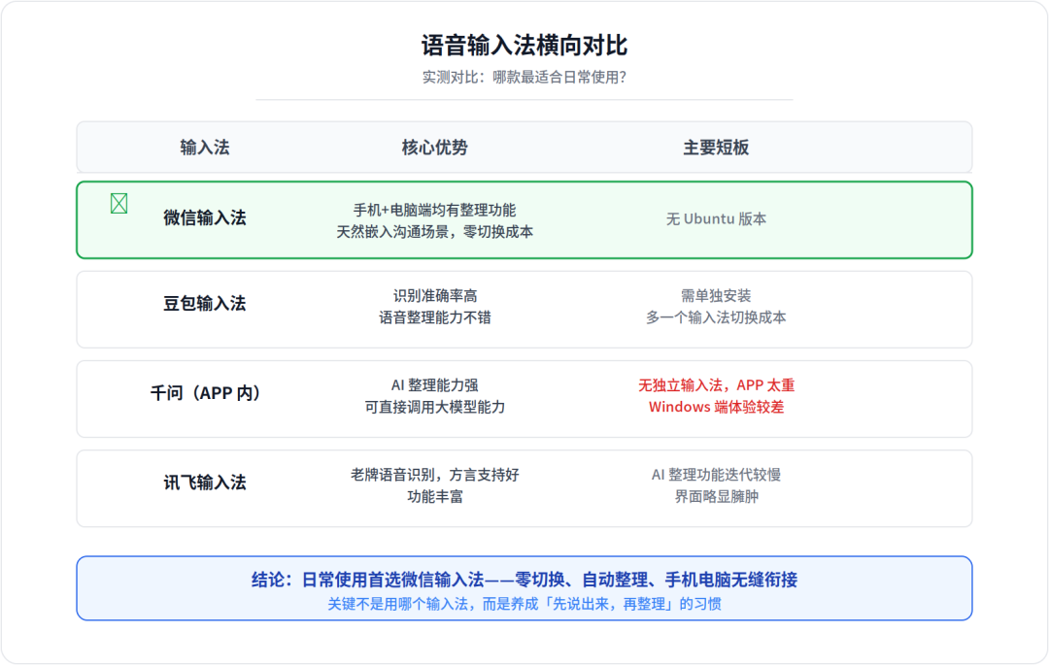
Task: Click the conclusion line starting 结论：日常使用首选
Action: click(x=524, y=580)
